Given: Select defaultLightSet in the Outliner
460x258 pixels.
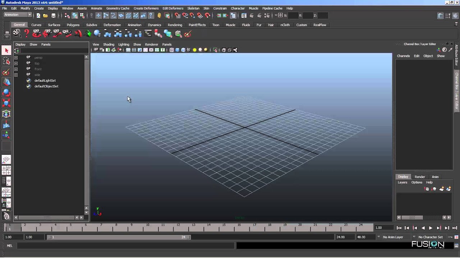Looking at the screenshot, I should pyautogui.click(x=45, y=81).
